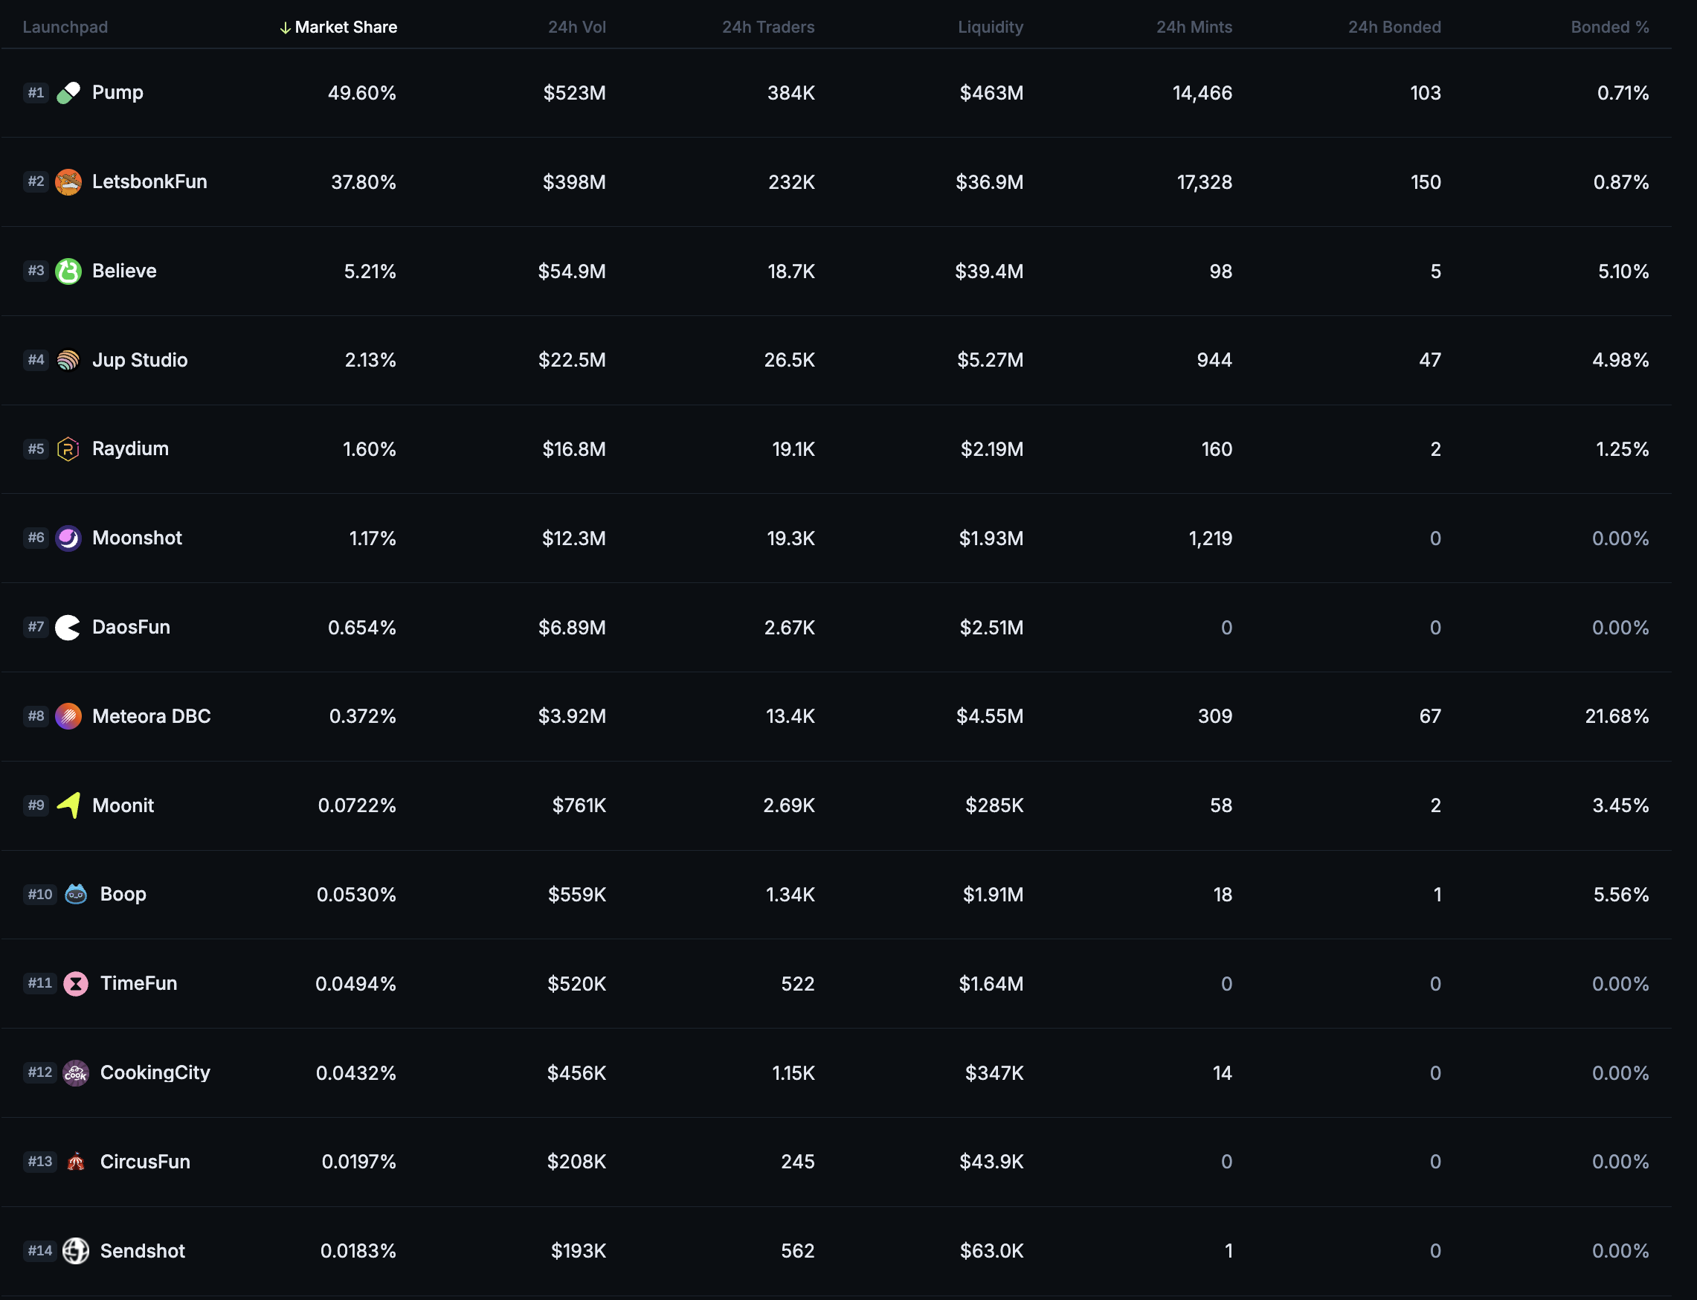Open the CookingCity launchpad link

(155, 1072)
